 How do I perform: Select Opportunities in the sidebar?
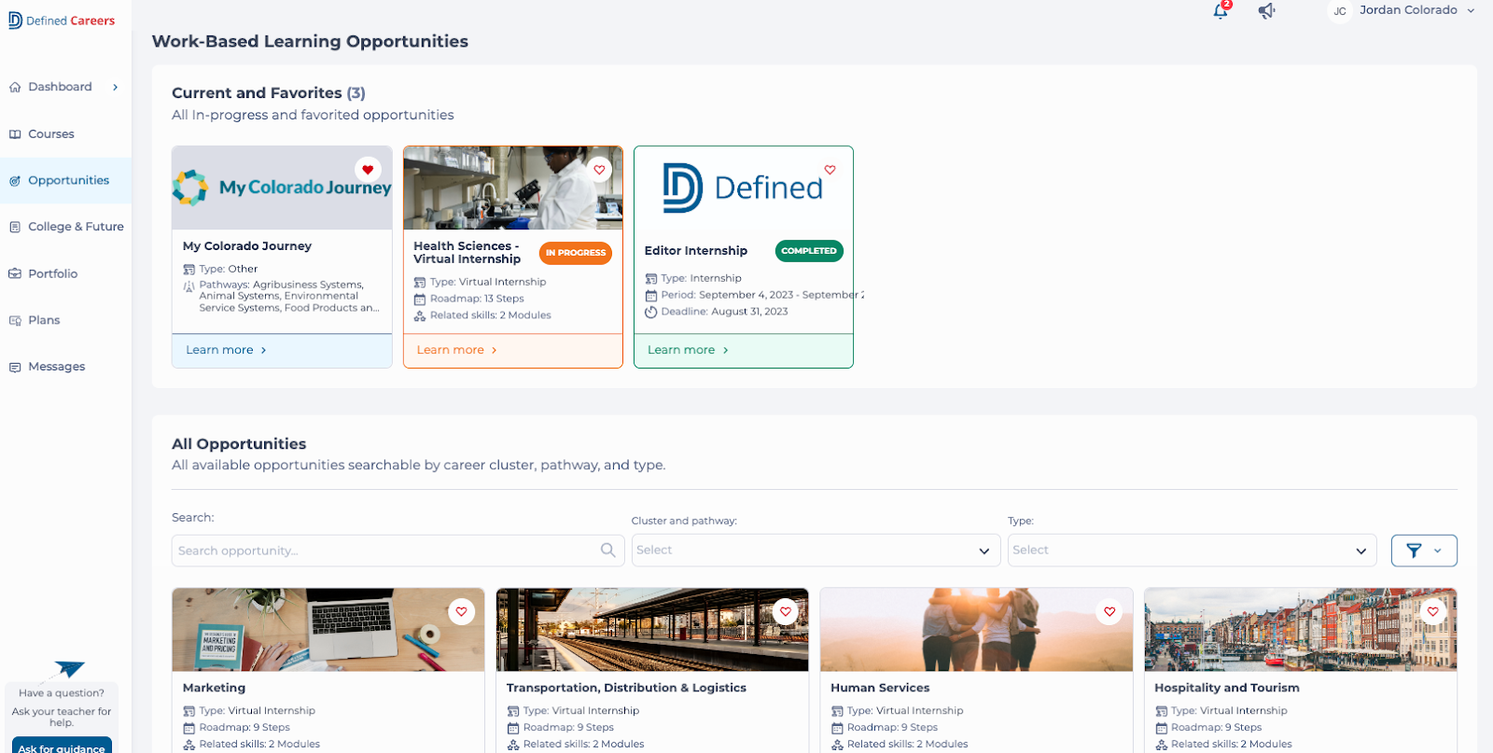(x=65, y=180)
